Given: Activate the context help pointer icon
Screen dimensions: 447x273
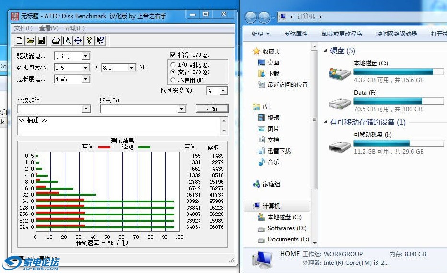Looking at the screenshot, I should (100, 40).
